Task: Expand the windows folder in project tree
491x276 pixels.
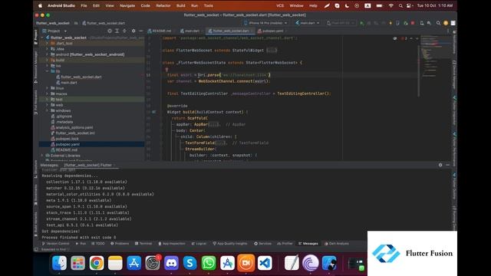Action: point(47,110)
